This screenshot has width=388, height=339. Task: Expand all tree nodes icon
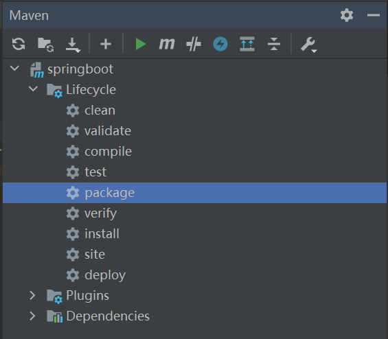[x=247, y=44]
